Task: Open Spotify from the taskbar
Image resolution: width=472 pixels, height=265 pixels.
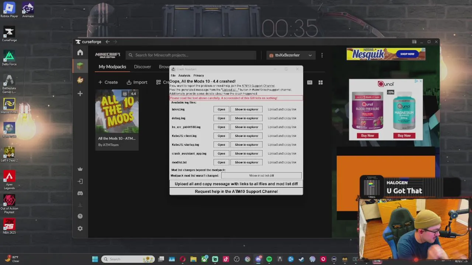Action: [269, 259]
